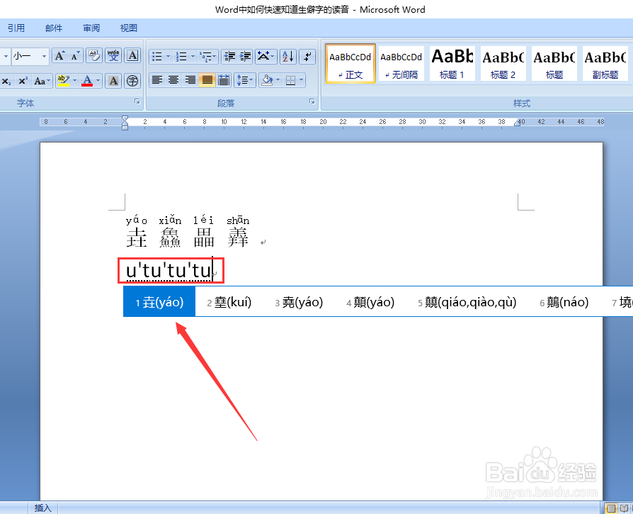
Task: Decrease paragraph indent
Action: pyautogui.click(x=229, y=57)
